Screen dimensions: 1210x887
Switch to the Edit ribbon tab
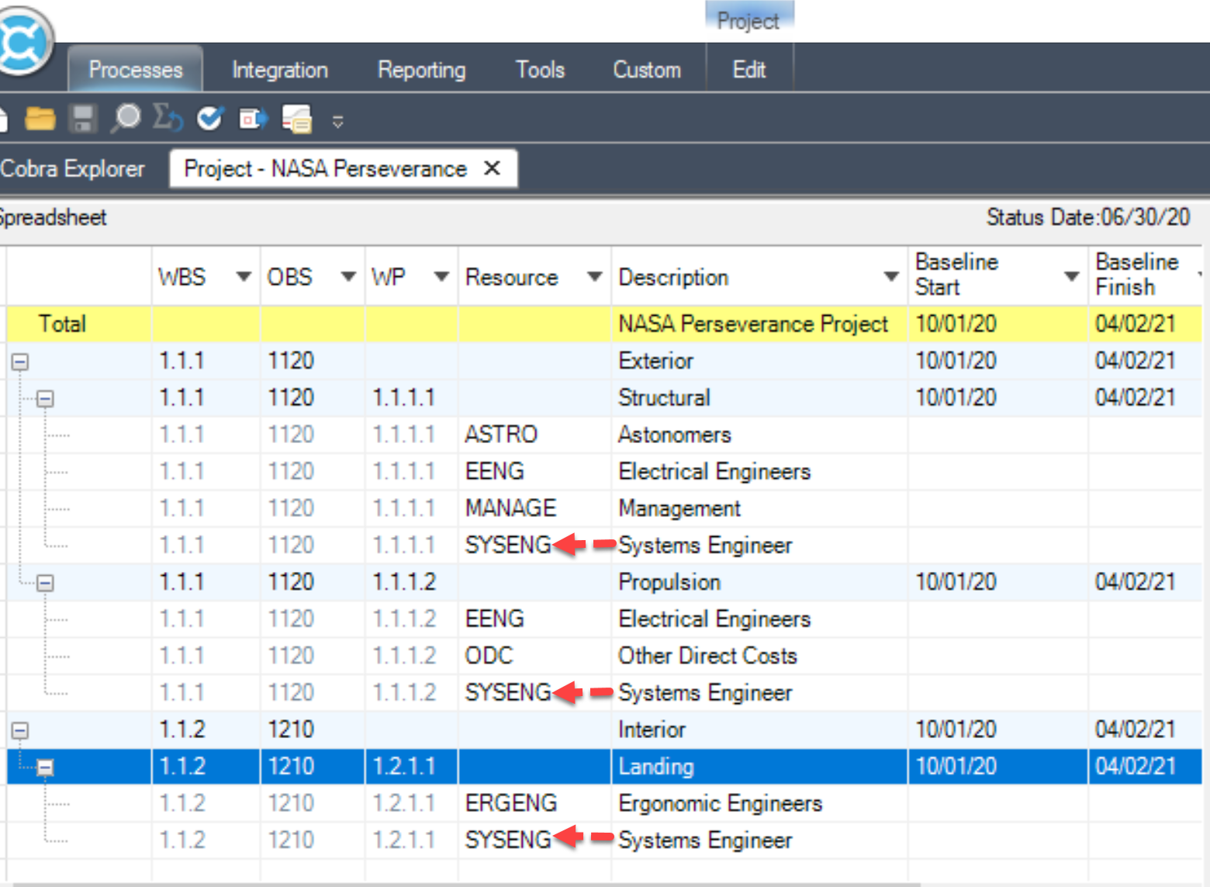tap(749, 70)
